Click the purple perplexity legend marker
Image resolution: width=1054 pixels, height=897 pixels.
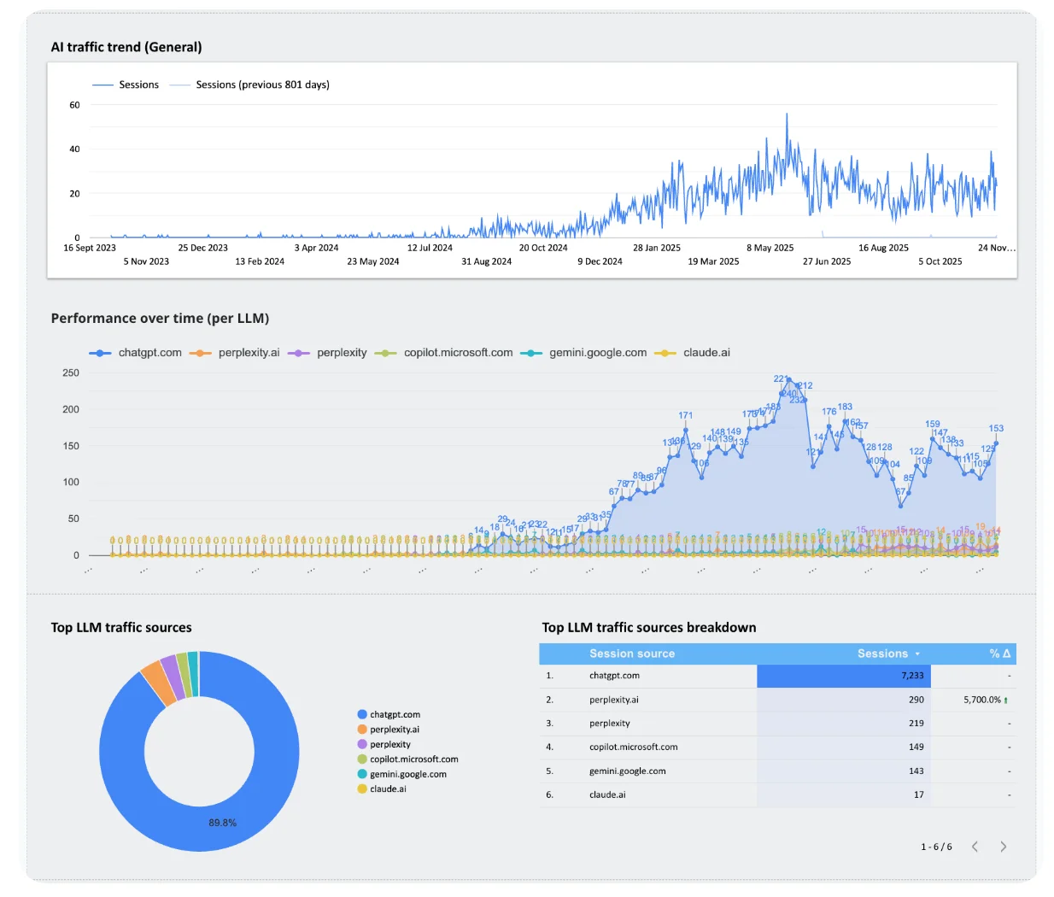298,352
